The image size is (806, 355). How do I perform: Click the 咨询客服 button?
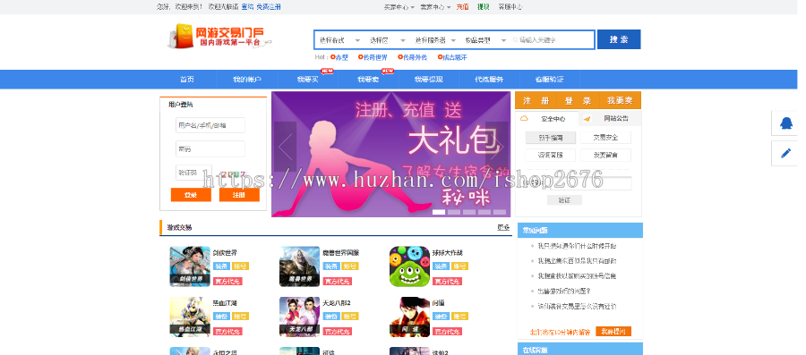point(551,155)
